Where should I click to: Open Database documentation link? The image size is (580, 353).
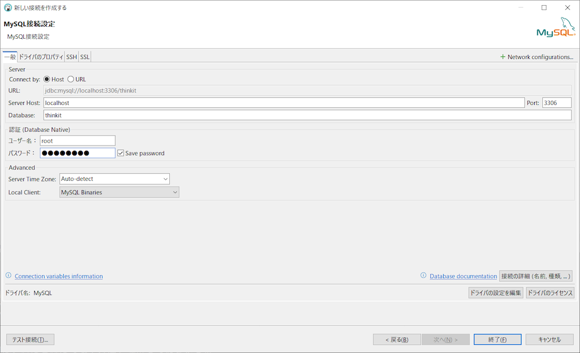click(463, 276)
